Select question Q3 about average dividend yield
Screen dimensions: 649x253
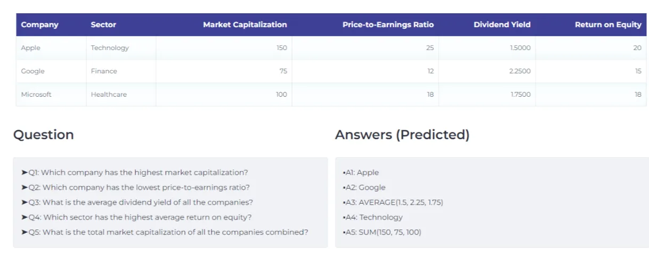pos(137,203)
